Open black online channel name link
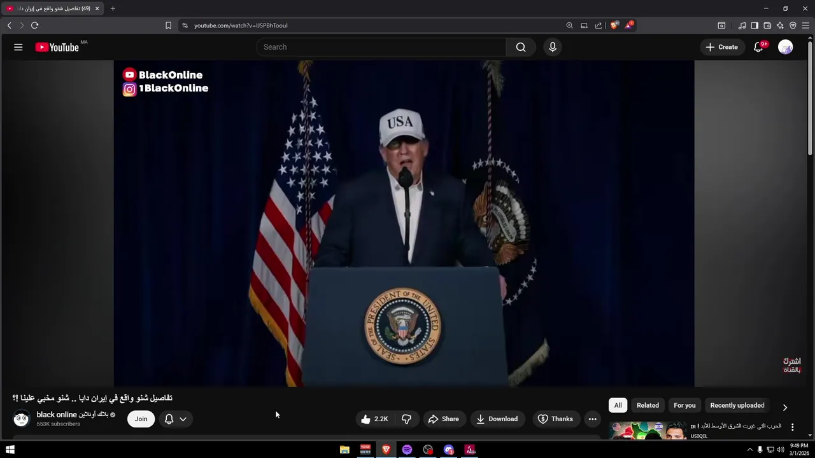 (x=72, y=415)
